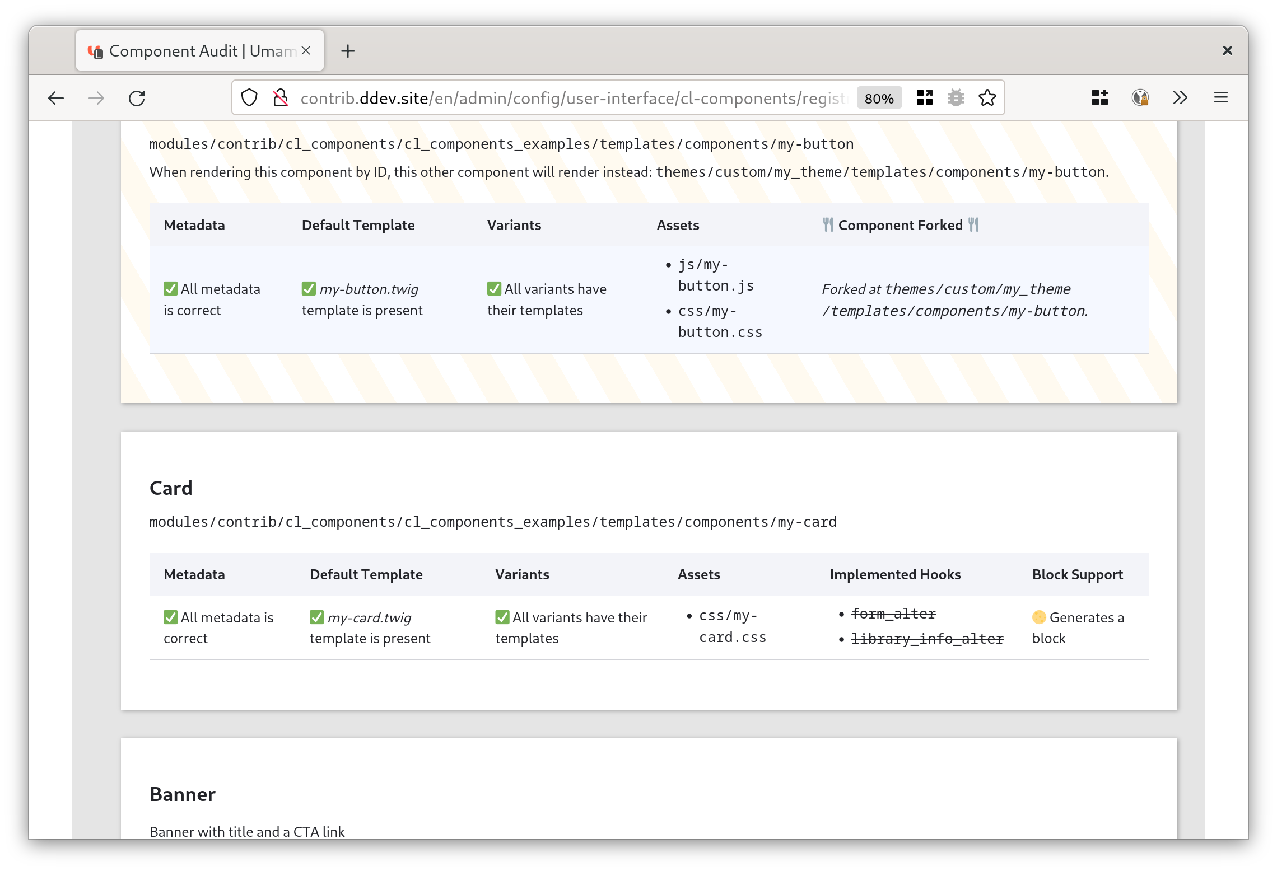Close the Component Audit tab
1277x871 pixels.
pyautogui.click(x=306, y=51)
